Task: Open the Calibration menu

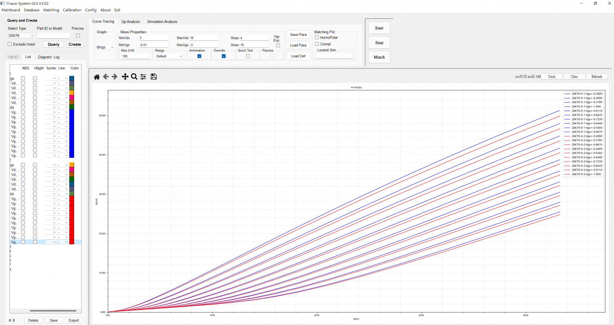Action: click(72, 10)
